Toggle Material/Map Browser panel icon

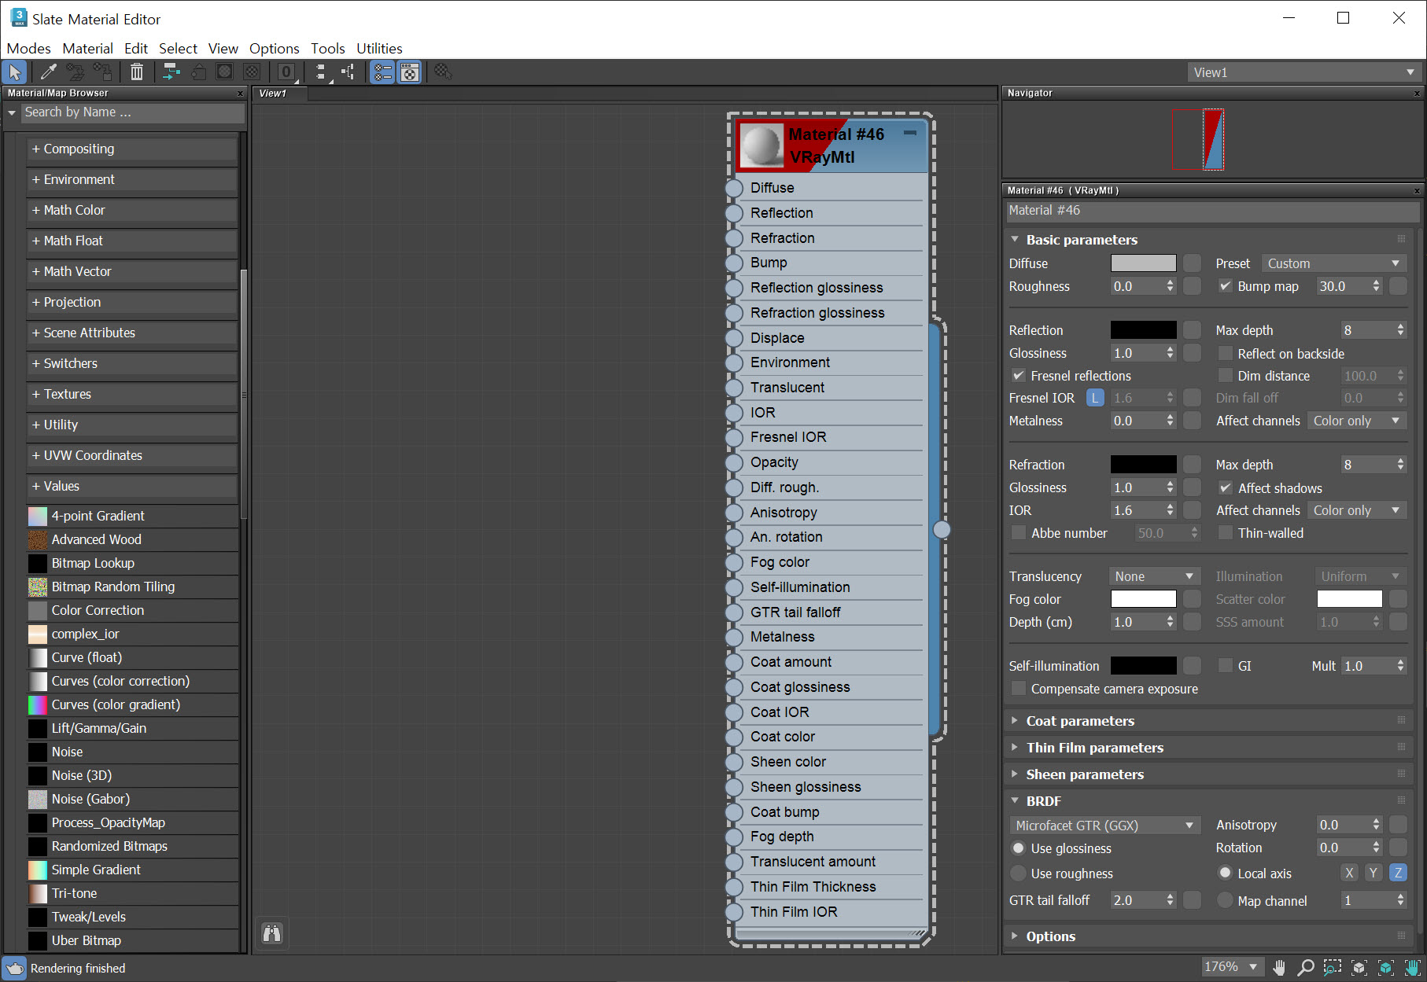pyautogui.click(x=382, y=72)
